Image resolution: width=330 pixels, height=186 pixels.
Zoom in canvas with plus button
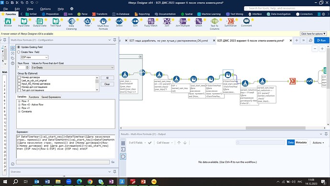322,49
